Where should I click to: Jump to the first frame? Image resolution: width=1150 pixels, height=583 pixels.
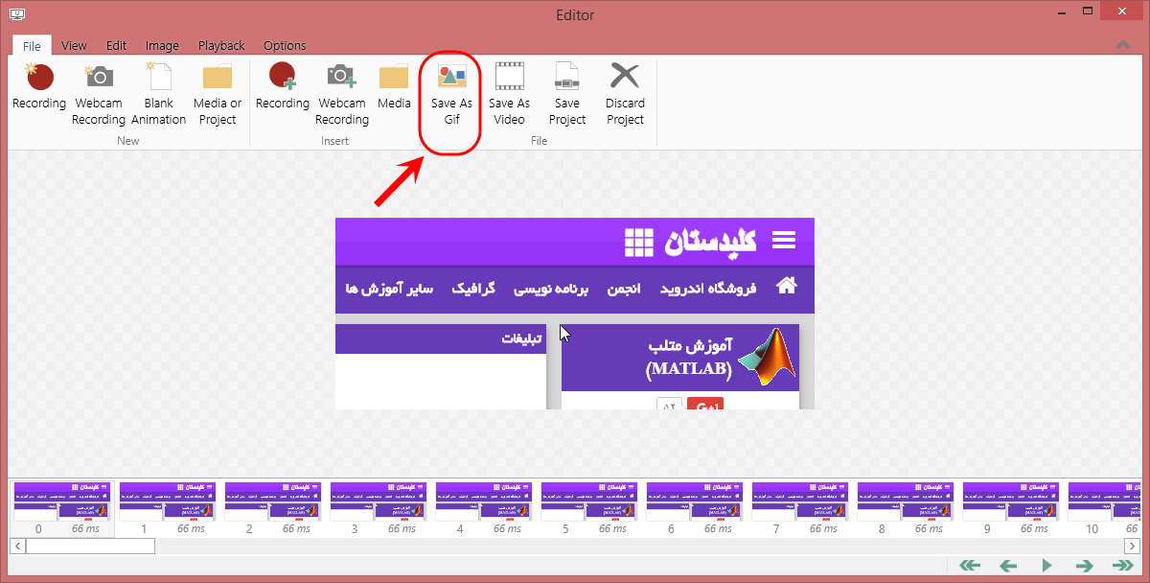[x=970, y=566]
